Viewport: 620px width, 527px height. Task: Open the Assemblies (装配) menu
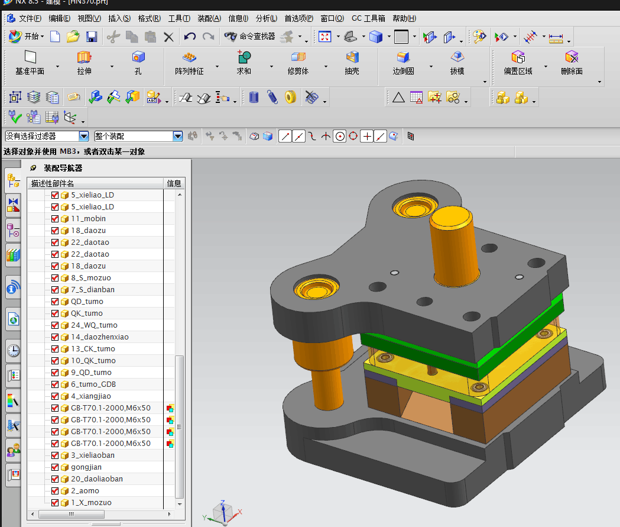click(209, 18)
